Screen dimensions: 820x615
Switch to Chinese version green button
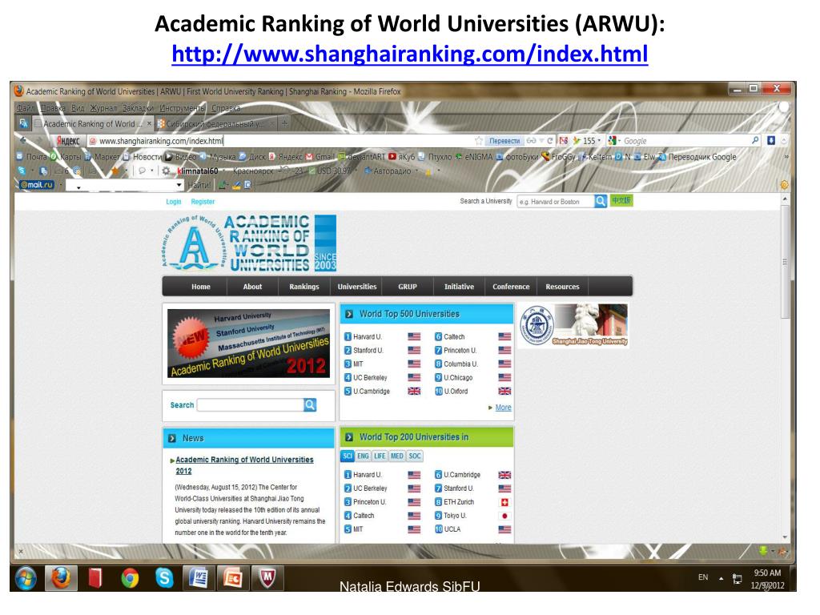coord(621,201)
